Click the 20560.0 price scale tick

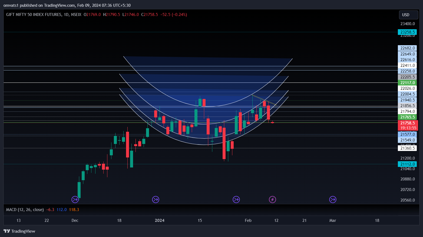(x=408, y=200)
